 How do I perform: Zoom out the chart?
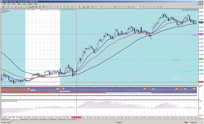[72, 7]
